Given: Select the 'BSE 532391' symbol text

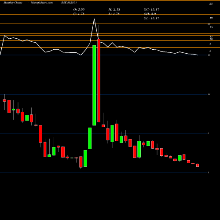Looking at the screenshot, I should pyautogui.click(x=69, y=3).
